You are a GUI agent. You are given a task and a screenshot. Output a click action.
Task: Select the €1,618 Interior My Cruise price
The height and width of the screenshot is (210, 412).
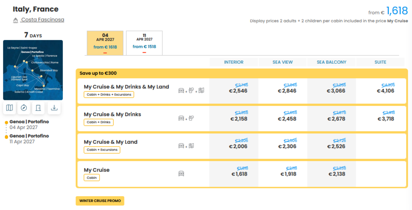(x=239, y=174)
